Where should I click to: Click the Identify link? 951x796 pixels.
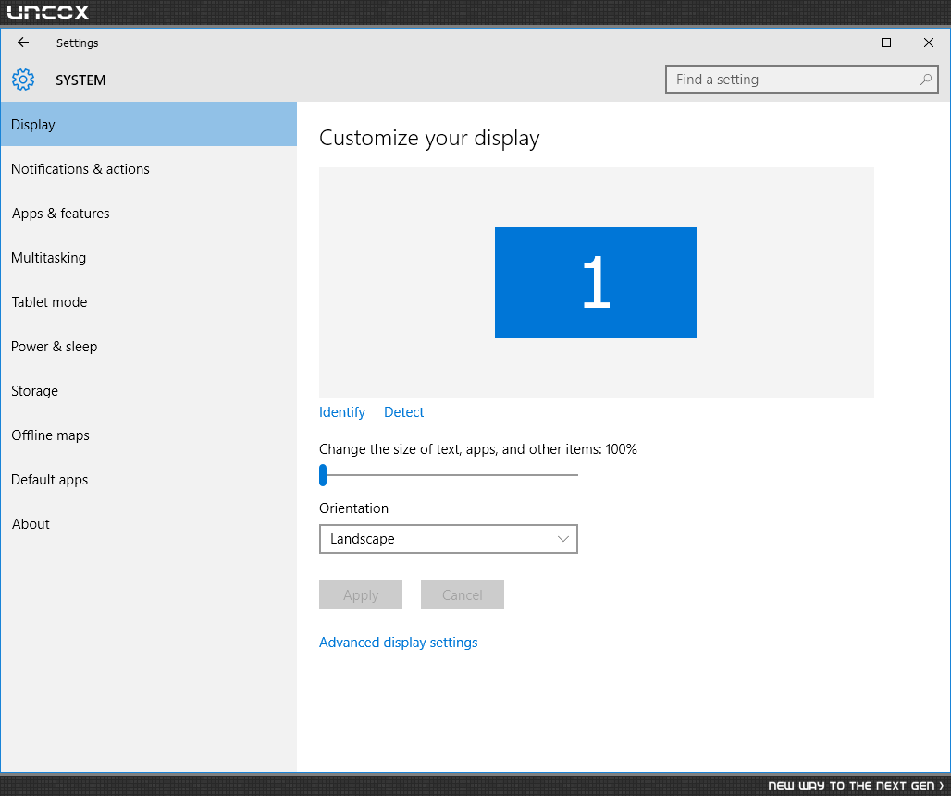pos(342,412)
